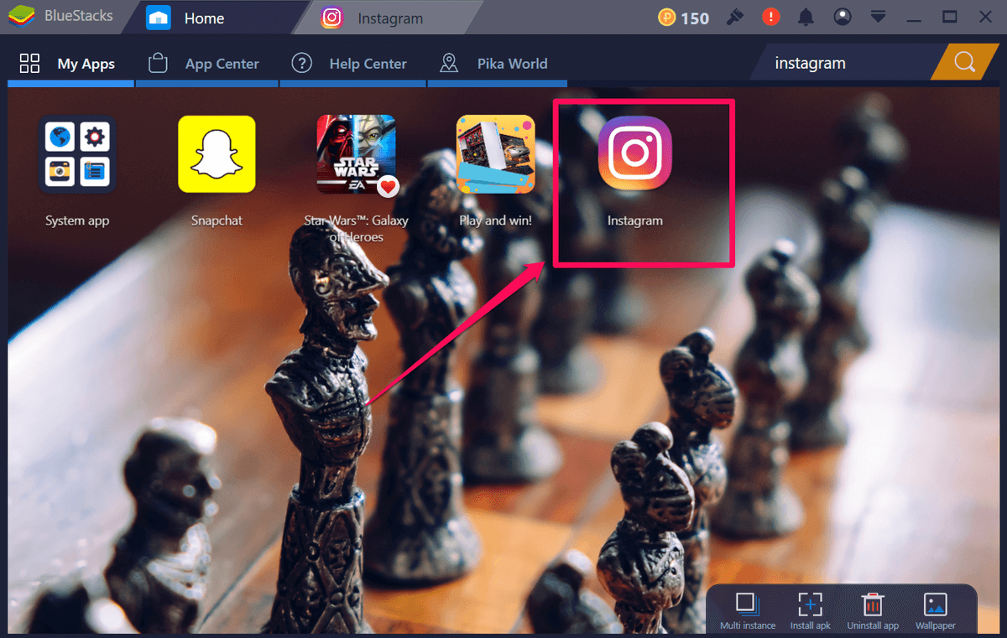Click the heart badge on Star Wars icon
This screenshot has height=638, width=1007.
pyautogui.click(x=388, y=187)
